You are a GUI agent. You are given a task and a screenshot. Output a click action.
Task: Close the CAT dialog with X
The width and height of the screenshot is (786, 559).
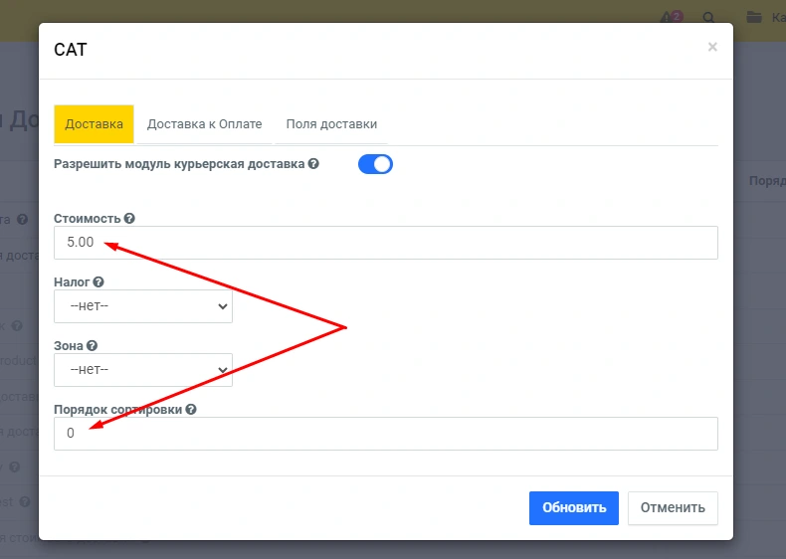point(712,47)
